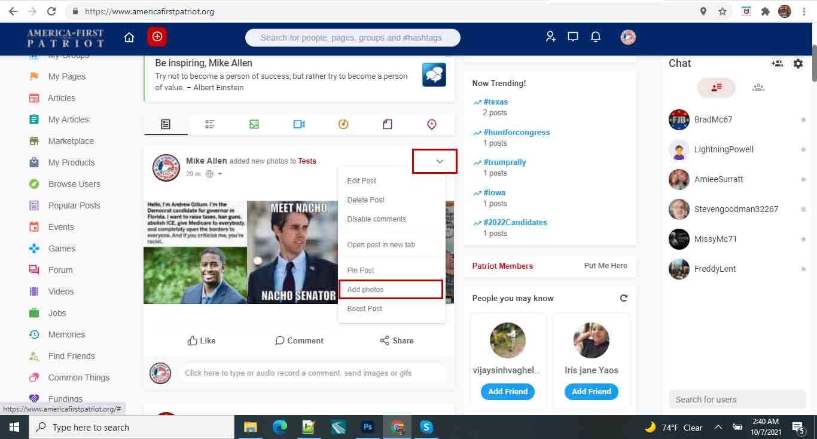Click the friend requests icon in header
The image size is (817, 439).
click(550, 37)
